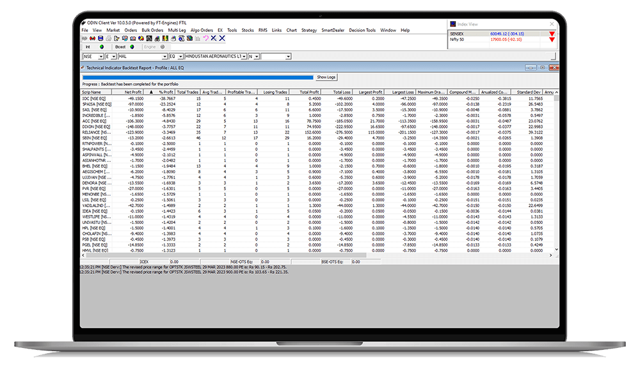Click the vertical scrollbar down arrow

556,249
